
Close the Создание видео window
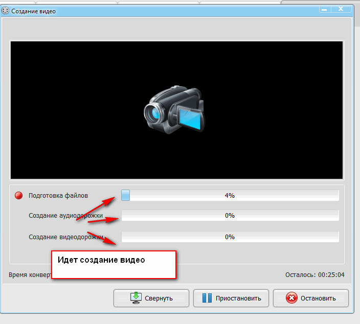click(341, 9)
